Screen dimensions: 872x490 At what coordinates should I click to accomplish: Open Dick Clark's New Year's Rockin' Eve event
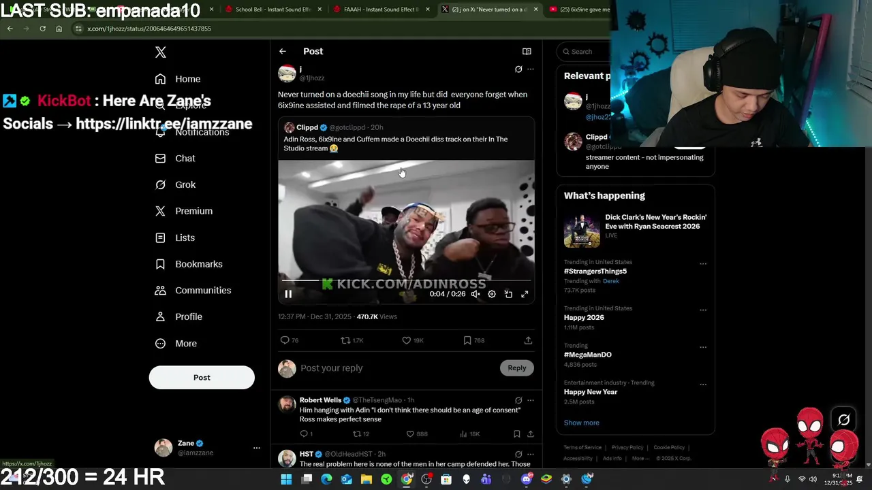[635, 230]
